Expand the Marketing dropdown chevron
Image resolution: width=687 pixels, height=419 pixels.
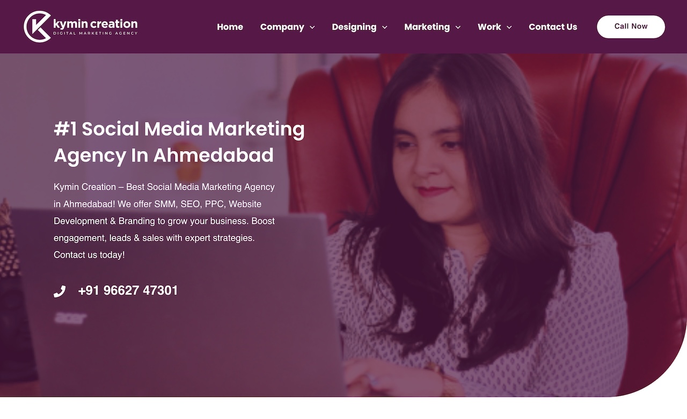coord(458,27)
